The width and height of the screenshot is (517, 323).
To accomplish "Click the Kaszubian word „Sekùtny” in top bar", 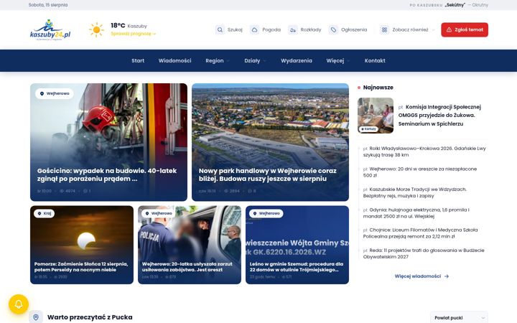I will [455, 5].
